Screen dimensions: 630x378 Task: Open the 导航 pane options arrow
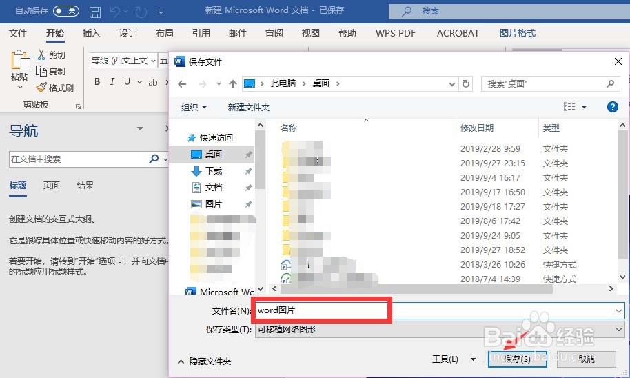140,129
